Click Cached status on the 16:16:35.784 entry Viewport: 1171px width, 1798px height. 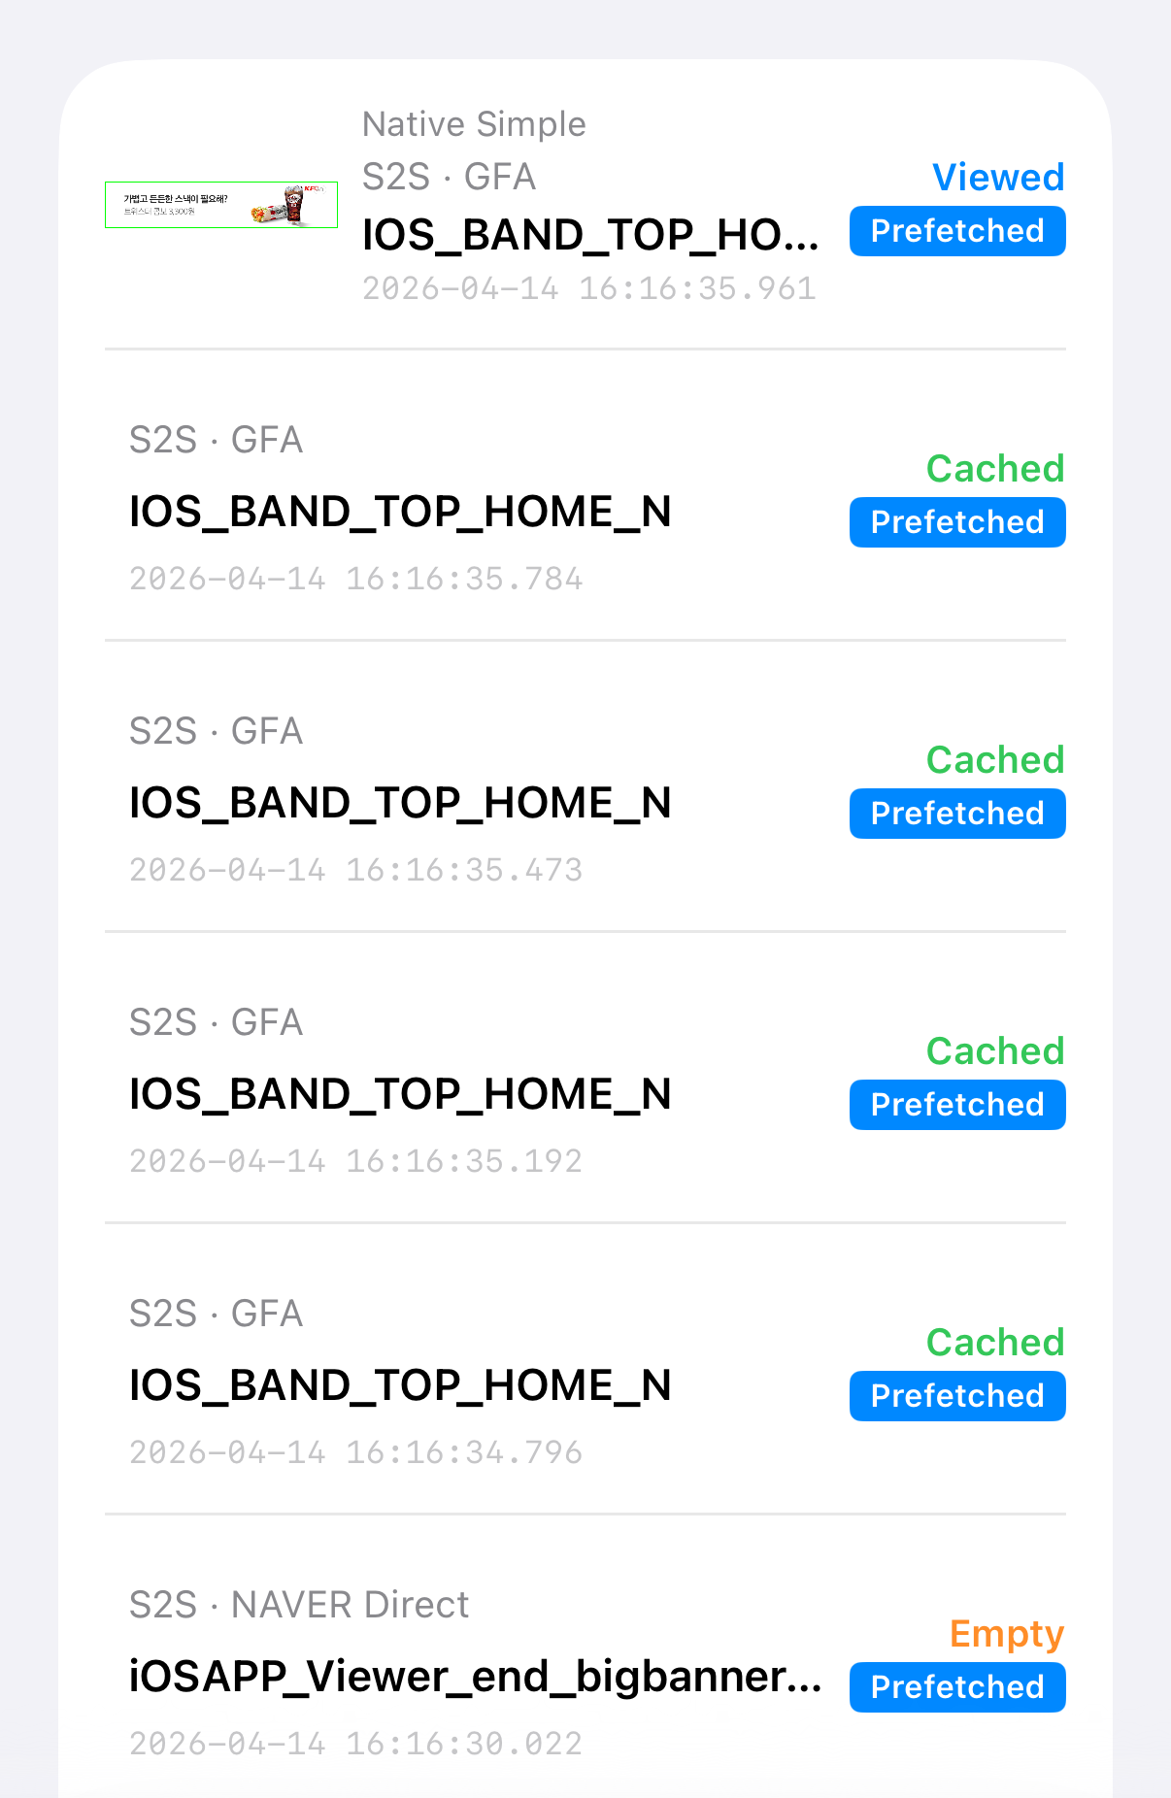(995, 469)
